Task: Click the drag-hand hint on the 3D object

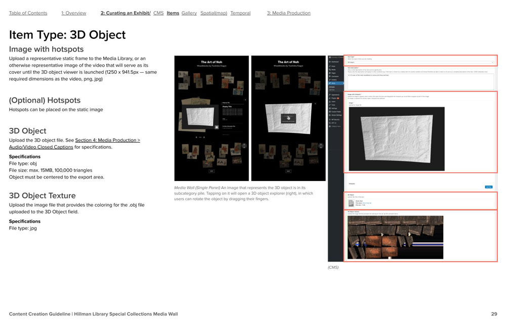Action: pos(288,118)
